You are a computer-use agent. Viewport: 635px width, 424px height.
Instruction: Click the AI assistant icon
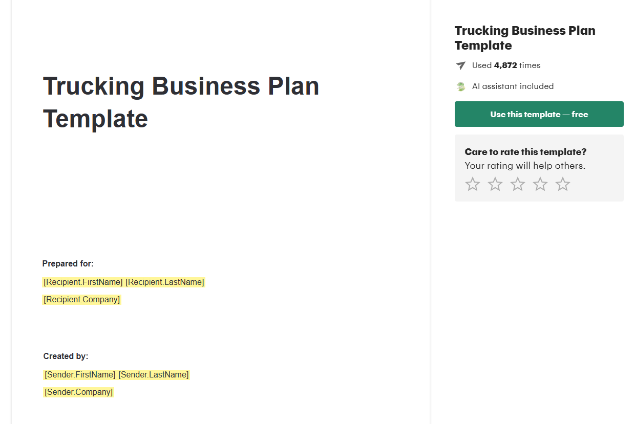coord(461,86)
